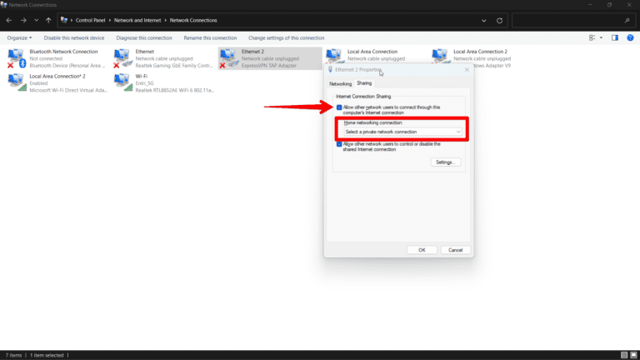640x360 pixels.
Task: Click Change settings of this connection
Action: [286, 38]
